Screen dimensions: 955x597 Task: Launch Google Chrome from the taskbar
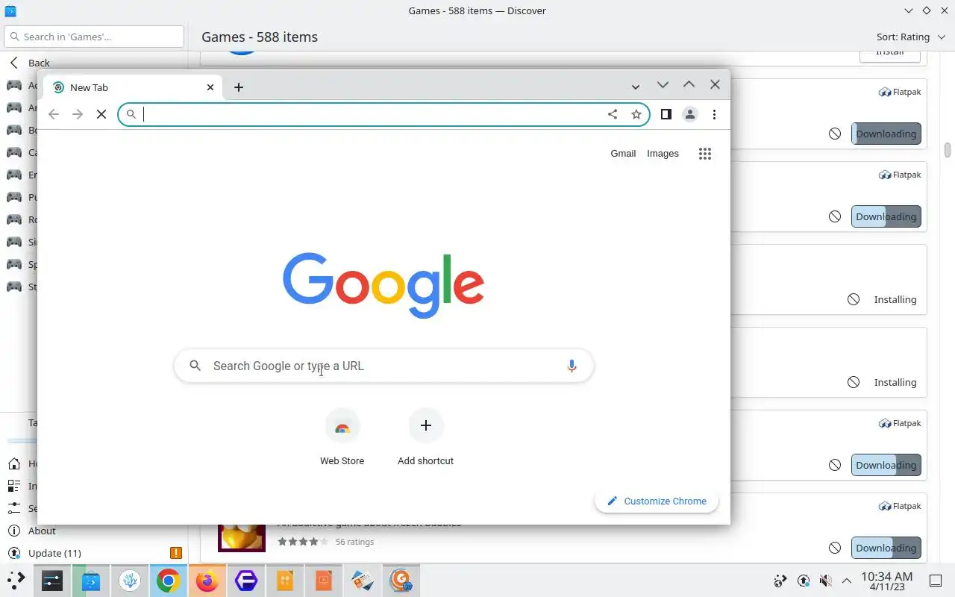tap(168, 581)
